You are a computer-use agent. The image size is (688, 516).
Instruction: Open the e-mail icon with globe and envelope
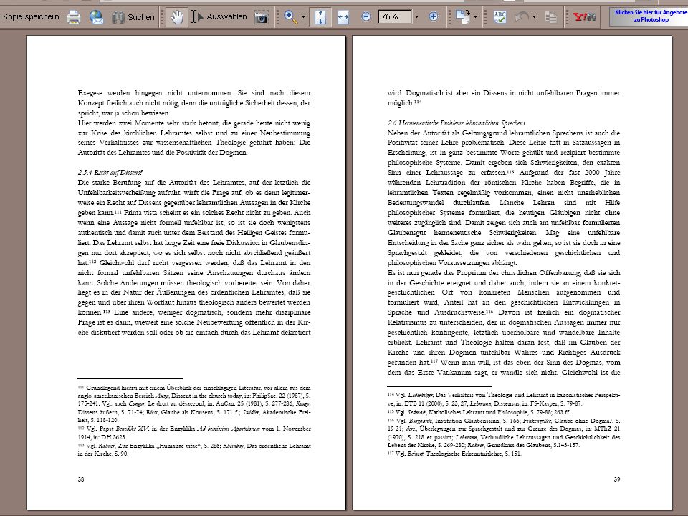[97, 17]
